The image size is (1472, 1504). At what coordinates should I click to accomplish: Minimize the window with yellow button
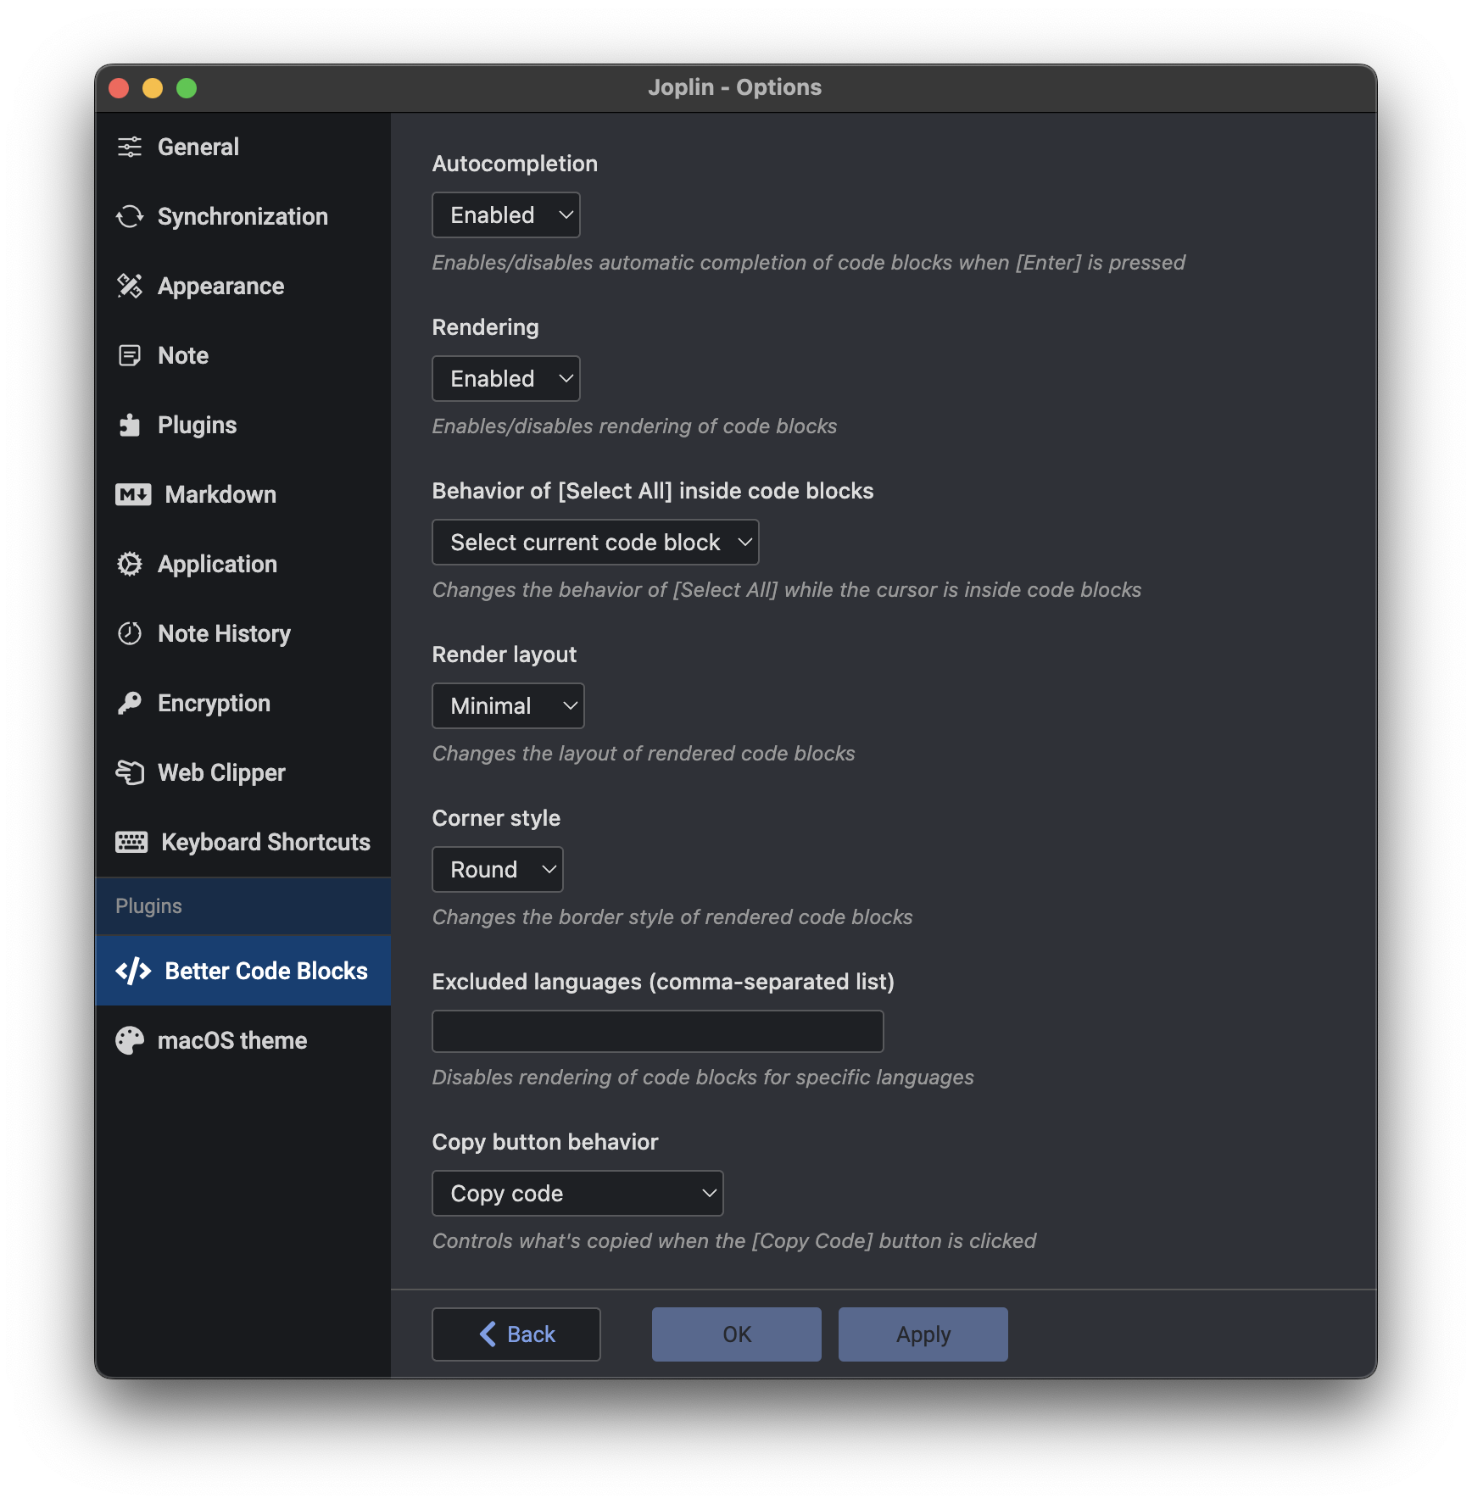tap(153, 88)
